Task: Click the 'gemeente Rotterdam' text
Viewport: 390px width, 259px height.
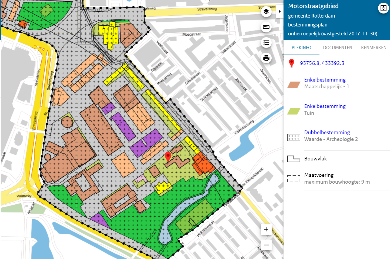Action: [311, 16]
